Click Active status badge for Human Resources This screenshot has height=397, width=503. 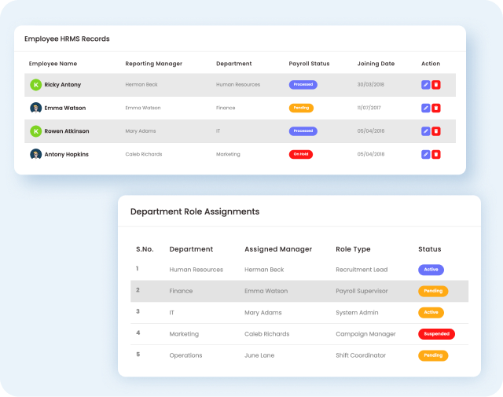(x=431, y=270)
